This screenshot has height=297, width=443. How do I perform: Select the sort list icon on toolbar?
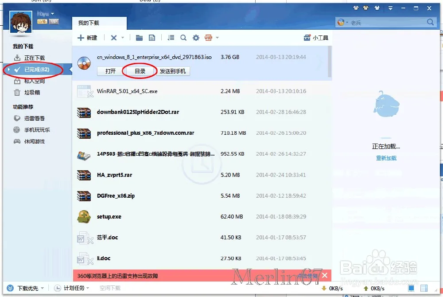coord(171,38)
